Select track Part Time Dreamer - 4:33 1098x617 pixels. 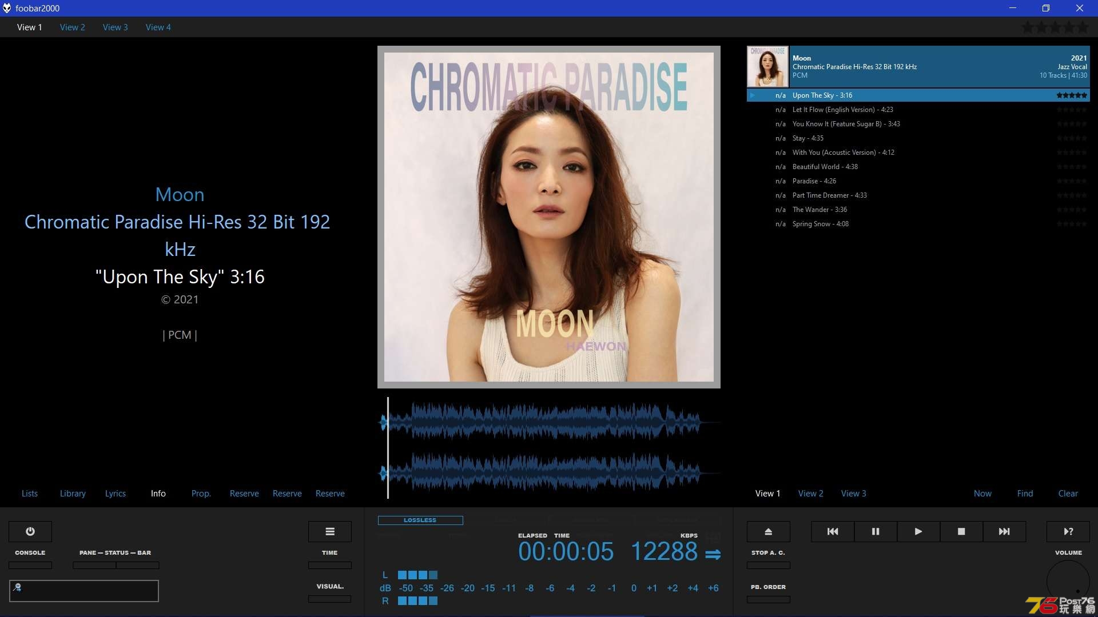click(x=918, y=195)
